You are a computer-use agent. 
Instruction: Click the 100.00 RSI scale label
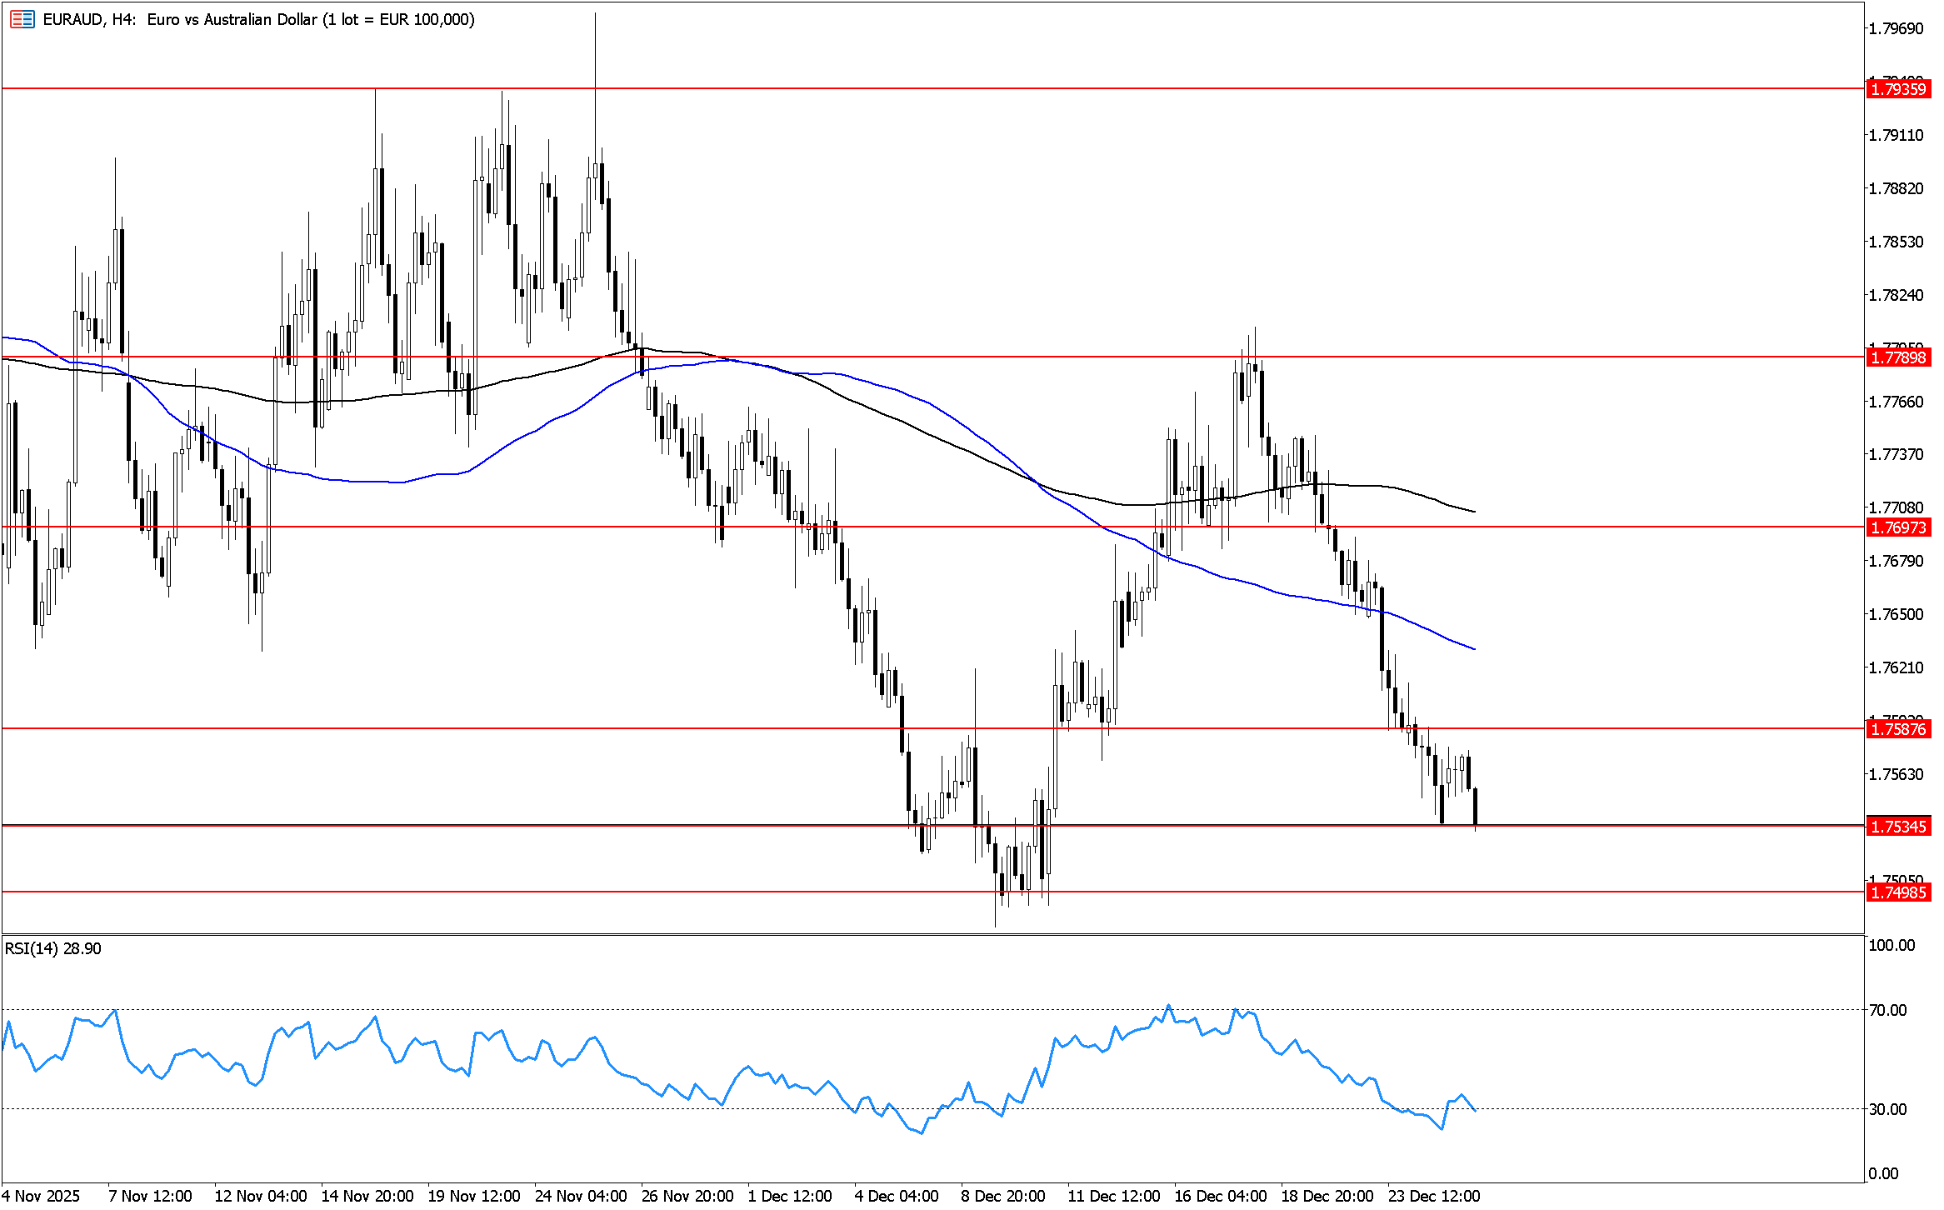point(1891,945)
